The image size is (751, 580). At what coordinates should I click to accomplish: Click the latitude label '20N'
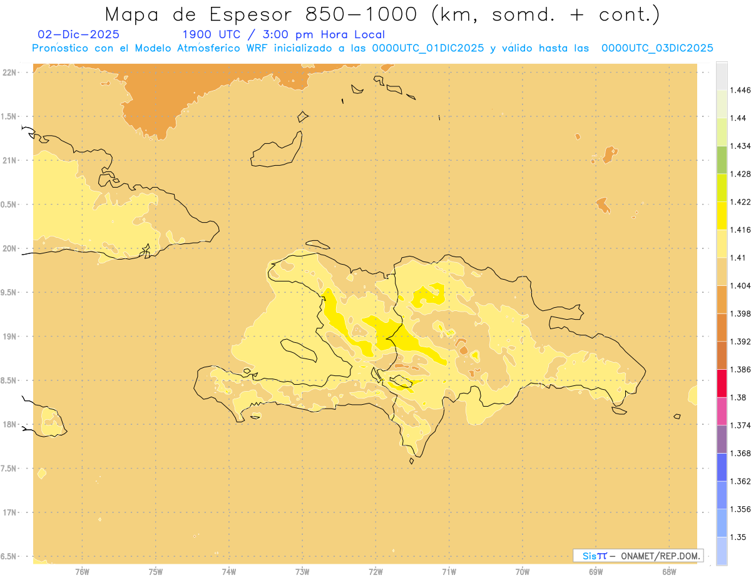[9, 248]
